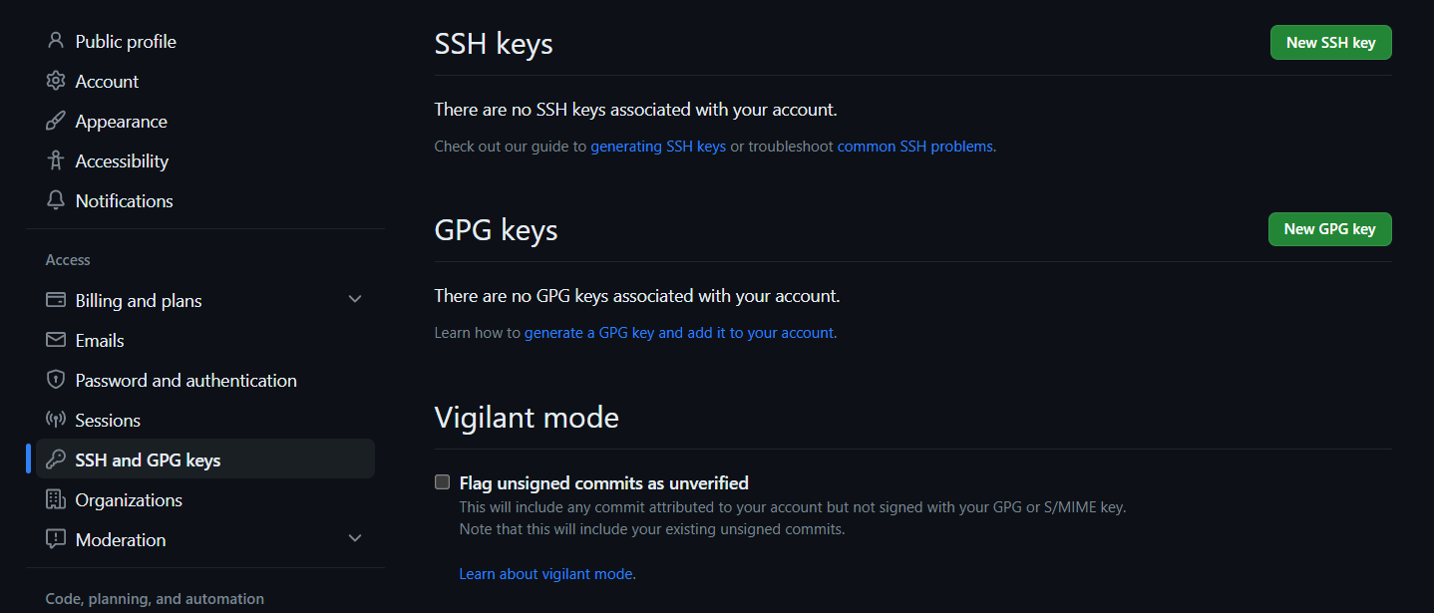Click the gear icon next to Account

click(56, 81)
